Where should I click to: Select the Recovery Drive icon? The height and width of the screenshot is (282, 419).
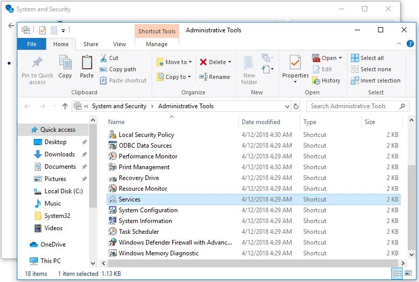[x=113, y=178]
